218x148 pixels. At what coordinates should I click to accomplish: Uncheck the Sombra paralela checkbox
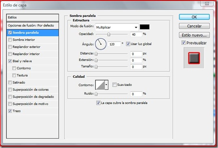coord(10,33)
